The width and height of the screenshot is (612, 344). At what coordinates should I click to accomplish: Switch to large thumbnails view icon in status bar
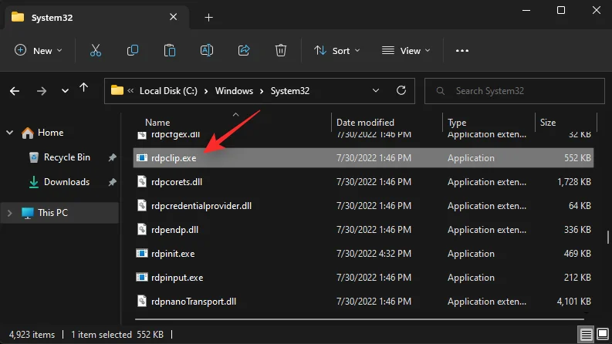pyautogui.click(x=603, y=334)
